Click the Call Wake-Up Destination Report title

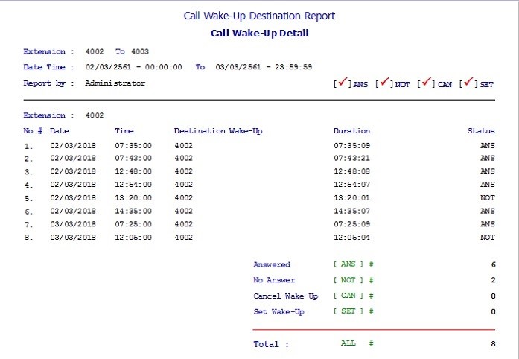[259, 16]
